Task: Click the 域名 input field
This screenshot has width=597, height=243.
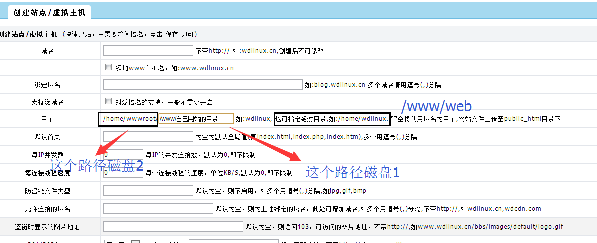Action: (x=148, y=51)
